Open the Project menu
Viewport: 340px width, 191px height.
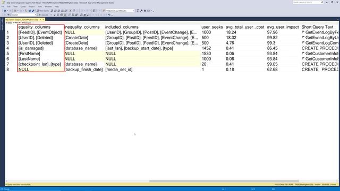click(31, 6)
